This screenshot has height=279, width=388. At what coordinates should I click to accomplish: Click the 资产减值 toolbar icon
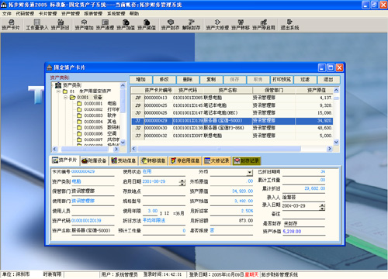click(147, 25)
